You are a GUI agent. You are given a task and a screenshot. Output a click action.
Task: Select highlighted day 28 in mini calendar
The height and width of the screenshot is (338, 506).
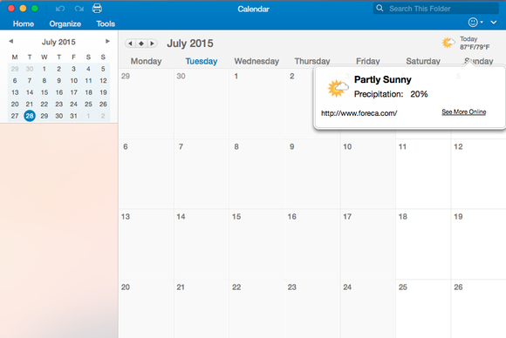click(x=30, y=116)
